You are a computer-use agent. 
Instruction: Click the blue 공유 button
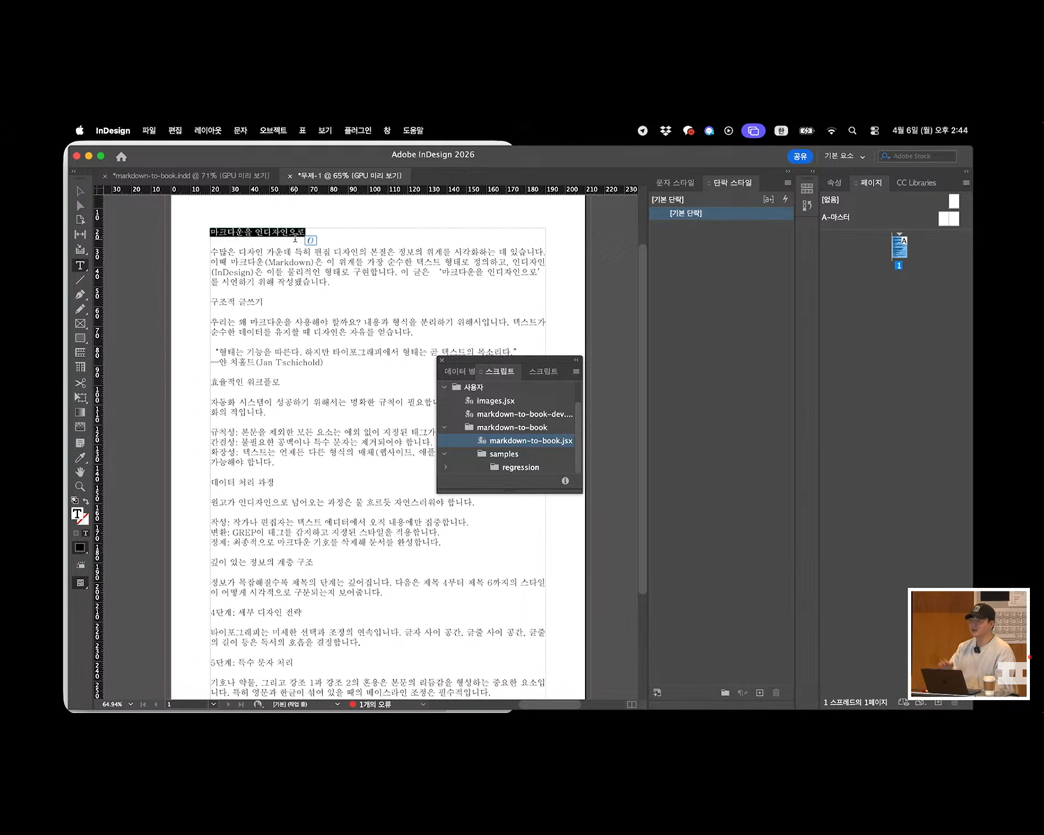tap(800, 157)
